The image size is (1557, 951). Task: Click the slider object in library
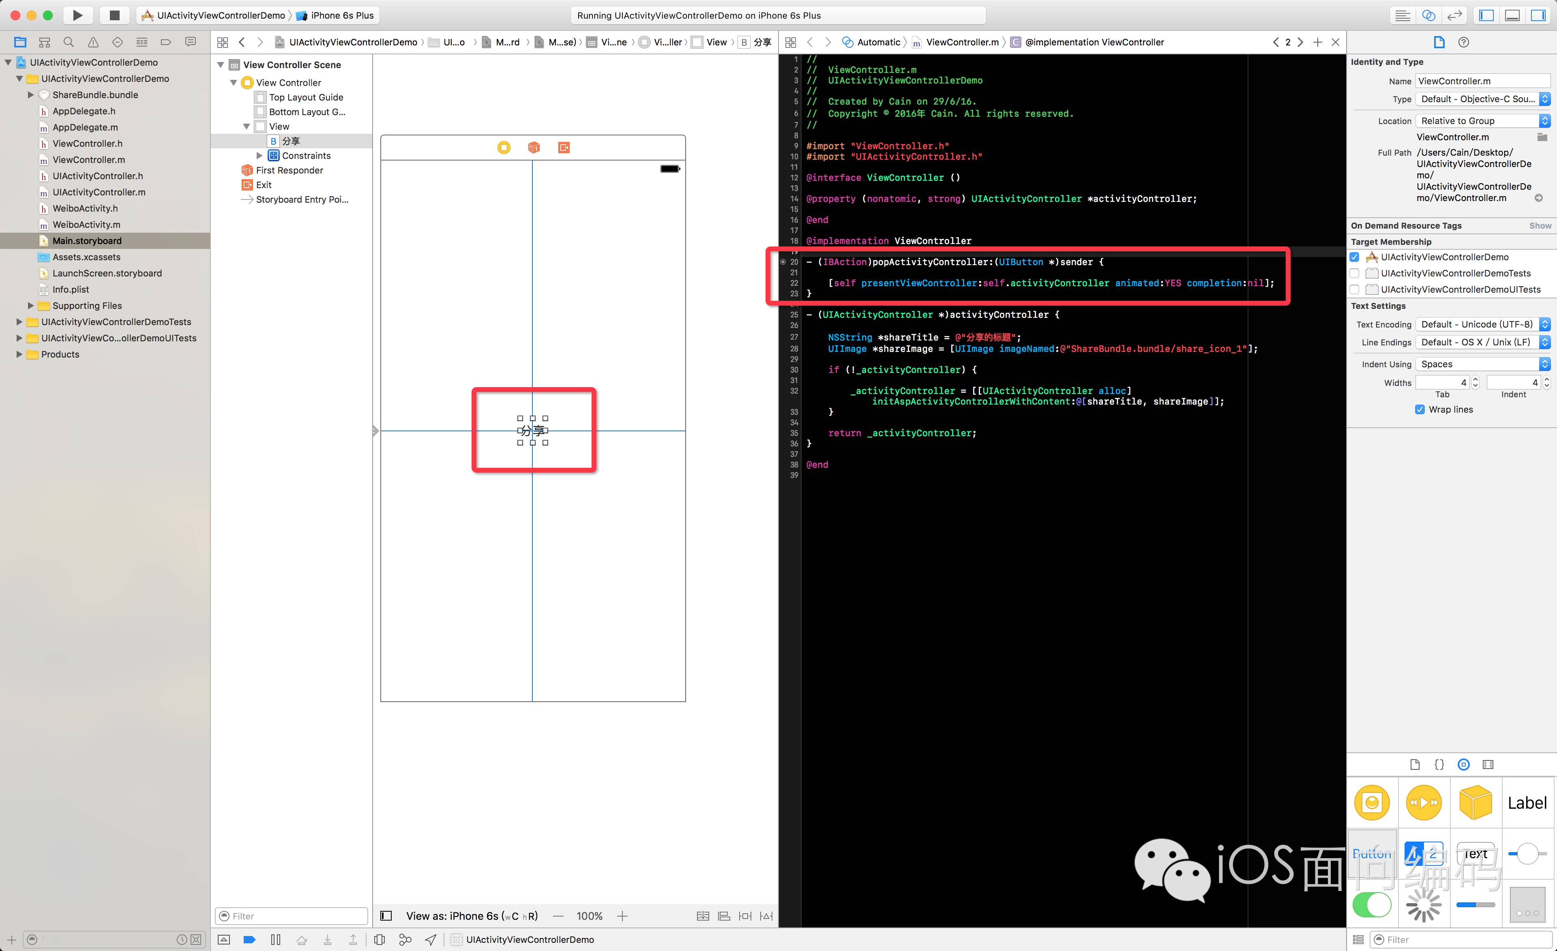coord(1527,854)
